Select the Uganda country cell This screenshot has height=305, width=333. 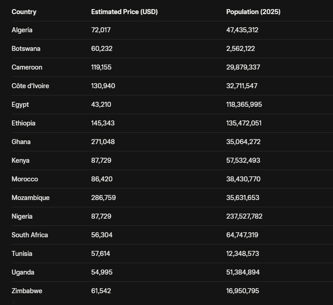click(x=23, y=272)
